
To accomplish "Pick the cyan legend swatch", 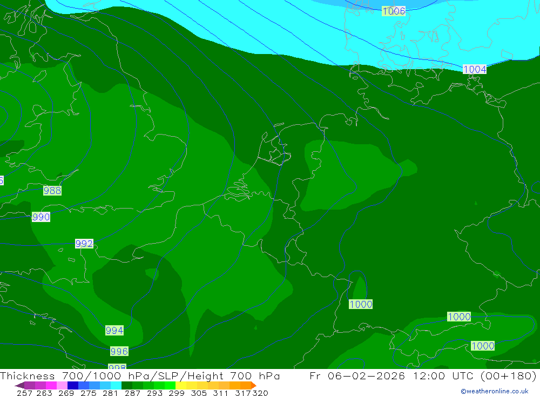I will click(x=116, y=385).
